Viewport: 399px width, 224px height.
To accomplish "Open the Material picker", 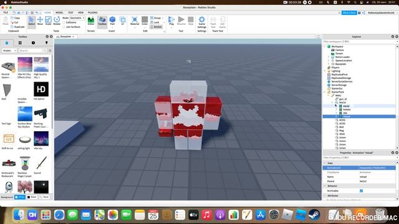I will [x=135, y=21].
